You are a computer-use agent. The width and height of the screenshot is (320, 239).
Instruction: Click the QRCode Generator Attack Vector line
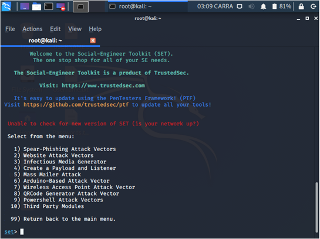coord(66,193)
